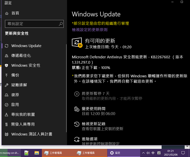Click the 中 IME language indicator
The image size is (190, 157).
[153, 153]
